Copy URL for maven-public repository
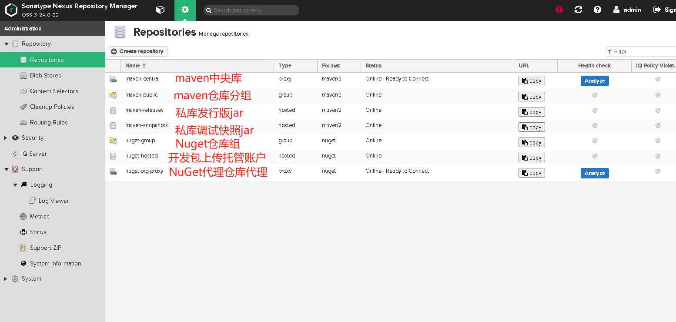The height and width of the screenshot is (322, 676). 532,97
